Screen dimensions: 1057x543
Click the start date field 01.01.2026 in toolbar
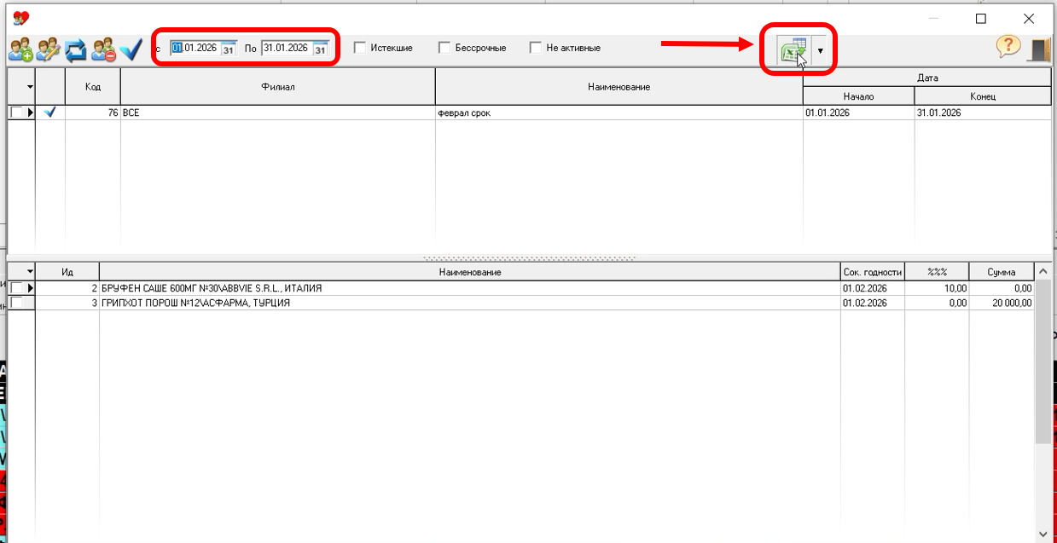coord(195,49)
